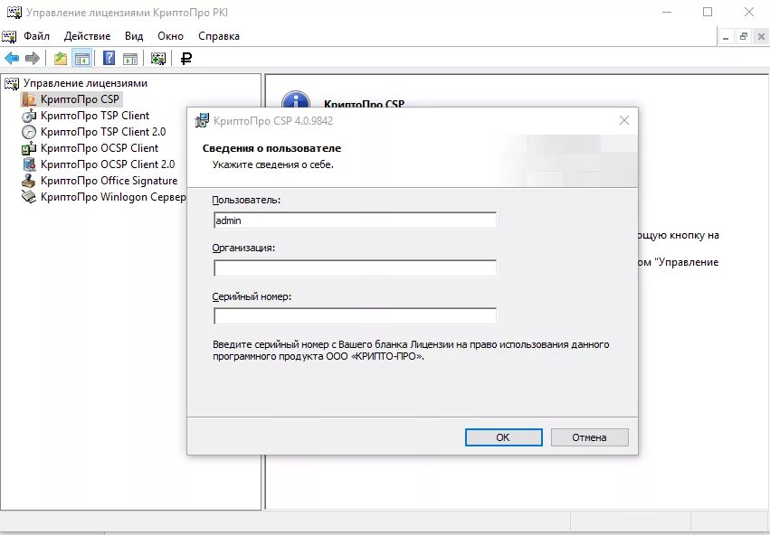Open the Файл menu
Viewport: 770px width, 535px height.
coord(37,36)
